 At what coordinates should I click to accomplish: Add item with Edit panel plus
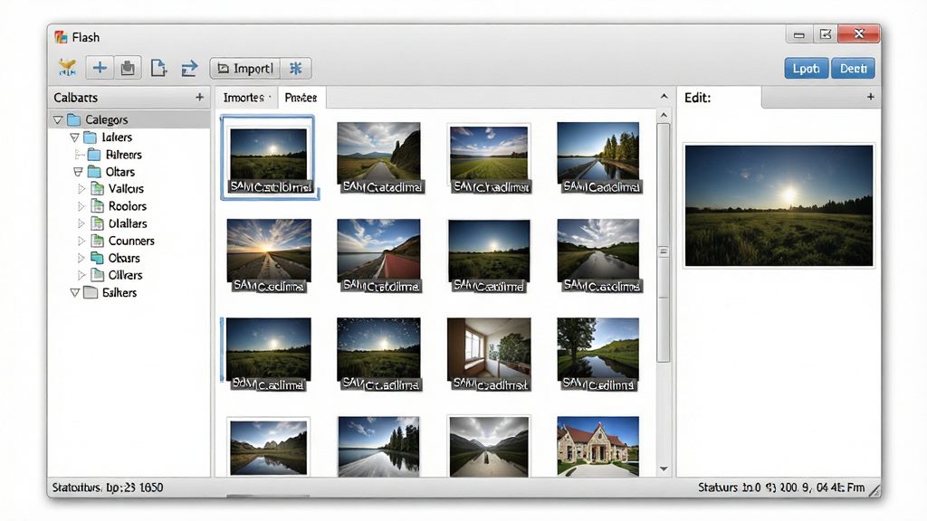coord(870,96)
